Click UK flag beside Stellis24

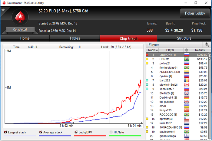(x=187, y=93)
